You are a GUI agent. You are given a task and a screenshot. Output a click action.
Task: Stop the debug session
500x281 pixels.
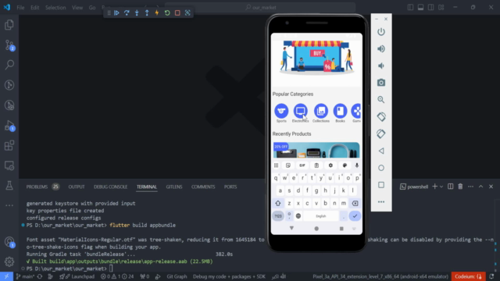pyautogui.click(x=177, y=12)
